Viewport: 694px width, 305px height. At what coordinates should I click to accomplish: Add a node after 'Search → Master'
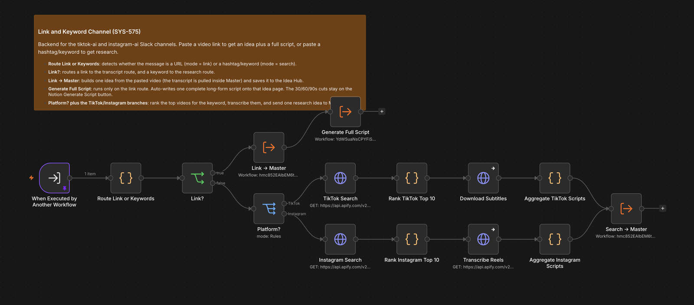pos(663,208)
